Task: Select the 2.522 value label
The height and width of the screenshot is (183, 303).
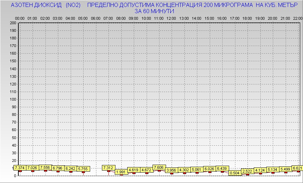Action: click(248, 171)
